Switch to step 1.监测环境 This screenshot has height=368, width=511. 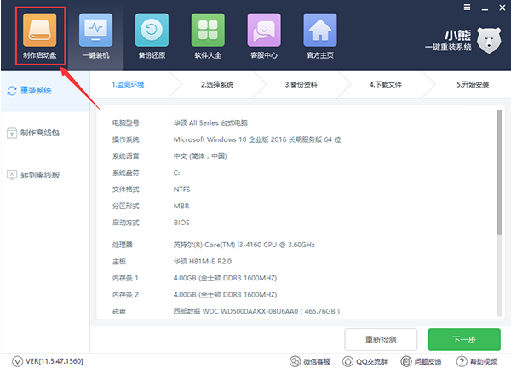click(128, 85)
